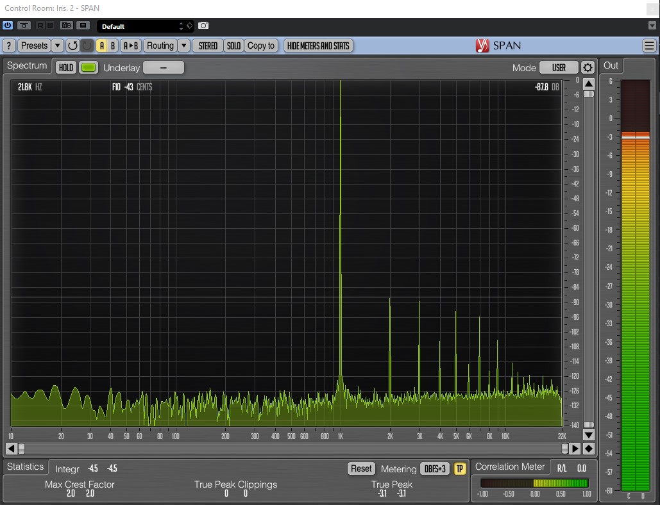The height and width of the screenshot is (505, 660).
Task: Open the host preset list icon
Action: pos(83,25)
